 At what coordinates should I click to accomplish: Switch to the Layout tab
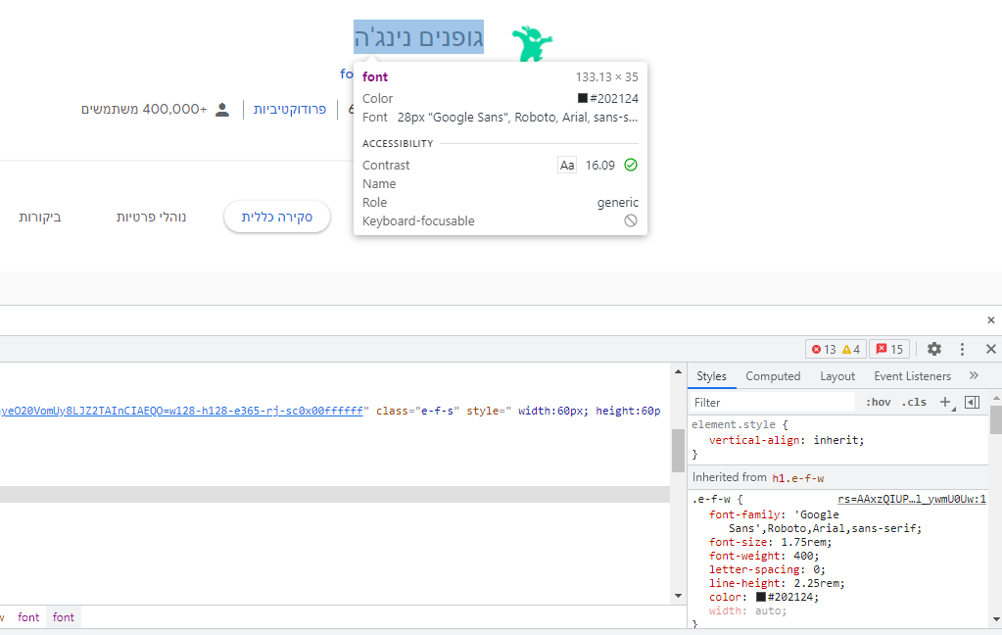tap(837, 376)
